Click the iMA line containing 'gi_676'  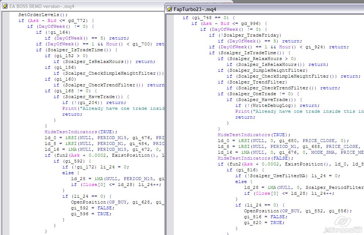(x=290, y=152)
